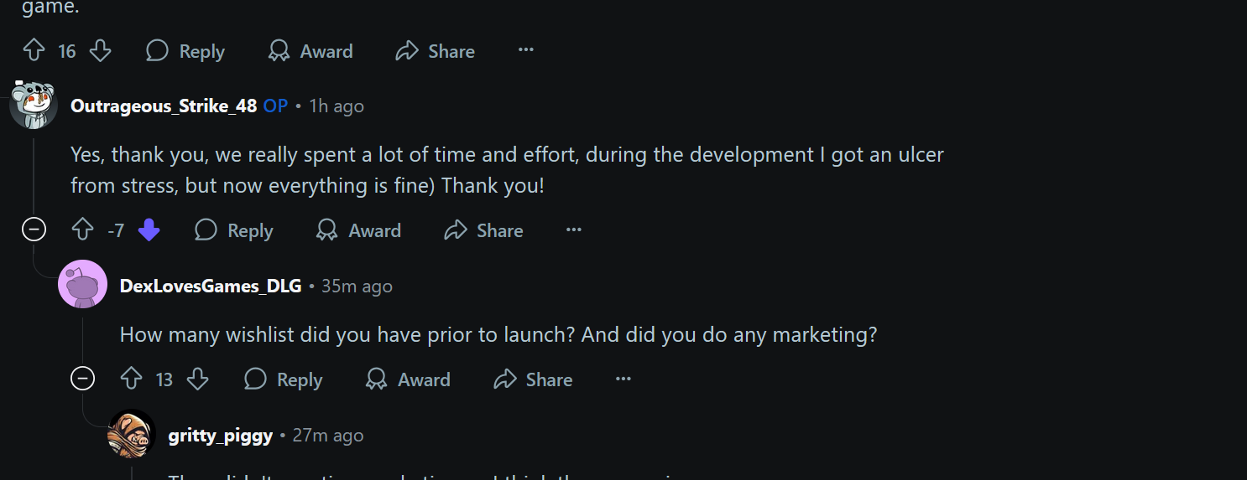The image size is (1247, 480).
Task: Open more options on OP's ulcer comment
Action: coord(574,230)
